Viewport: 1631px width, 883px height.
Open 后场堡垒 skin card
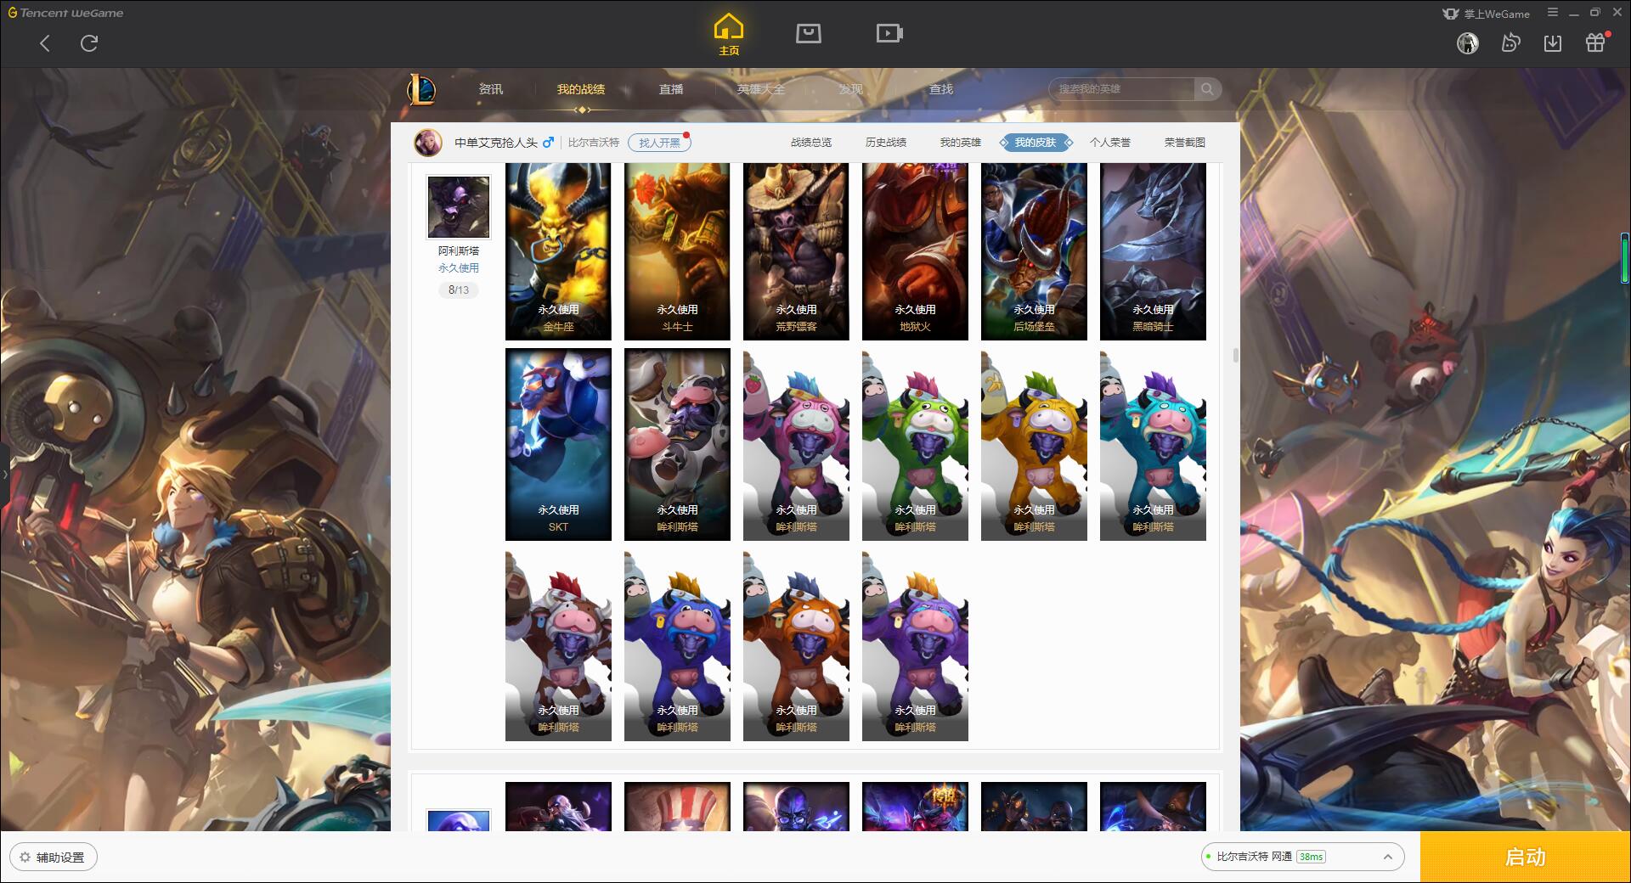pos(1034,251)
